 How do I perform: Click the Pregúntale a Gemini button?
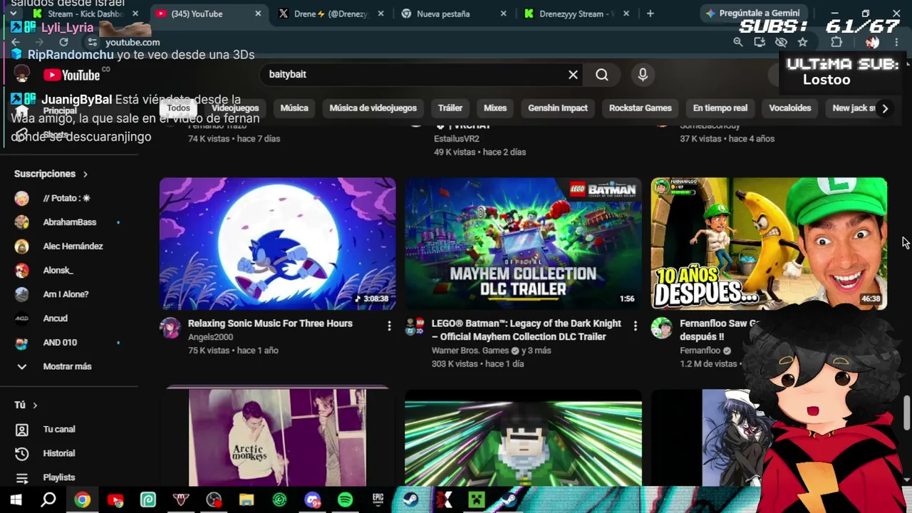(x=752, y=14)
